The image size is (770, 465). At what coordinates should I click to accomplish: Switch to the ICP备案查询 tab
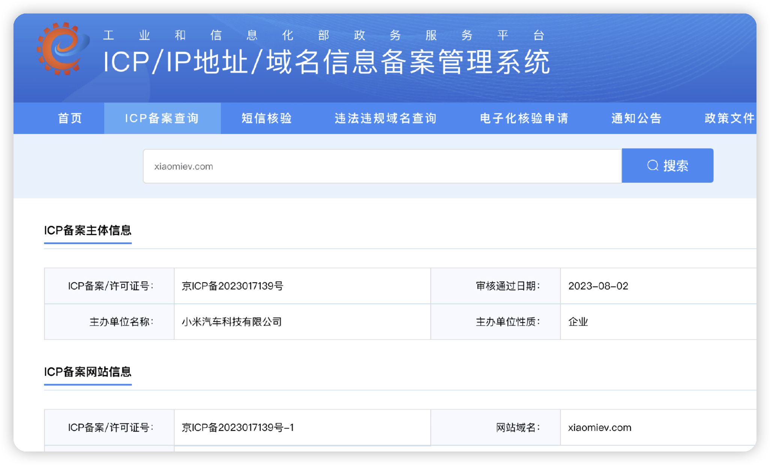(162, 118)
